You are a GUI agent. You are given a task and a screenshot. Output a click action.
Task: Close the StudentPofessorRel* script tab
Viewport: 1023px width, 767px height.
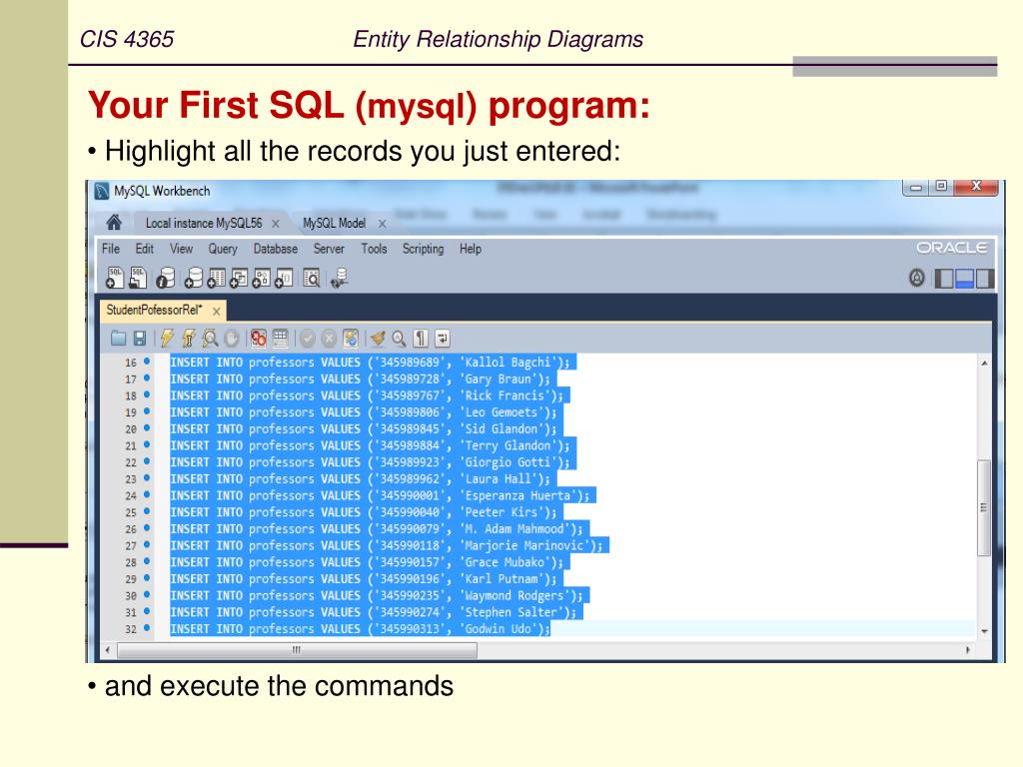[x=216, y=312]
